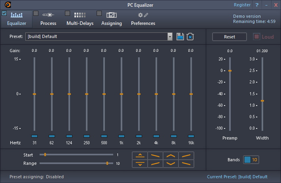281x183 pixels.
Task: Apply downward slope curve in top row
Action: pos(156,155)
